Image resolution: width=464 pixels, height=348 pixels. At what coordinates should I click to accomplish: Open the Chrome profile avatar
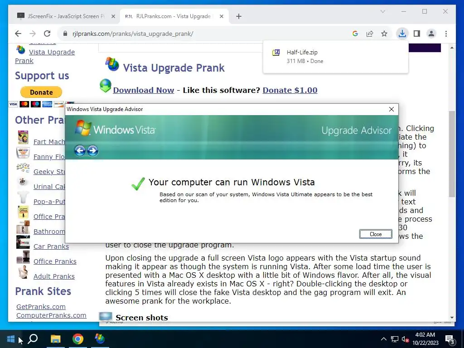click(431, 34)
